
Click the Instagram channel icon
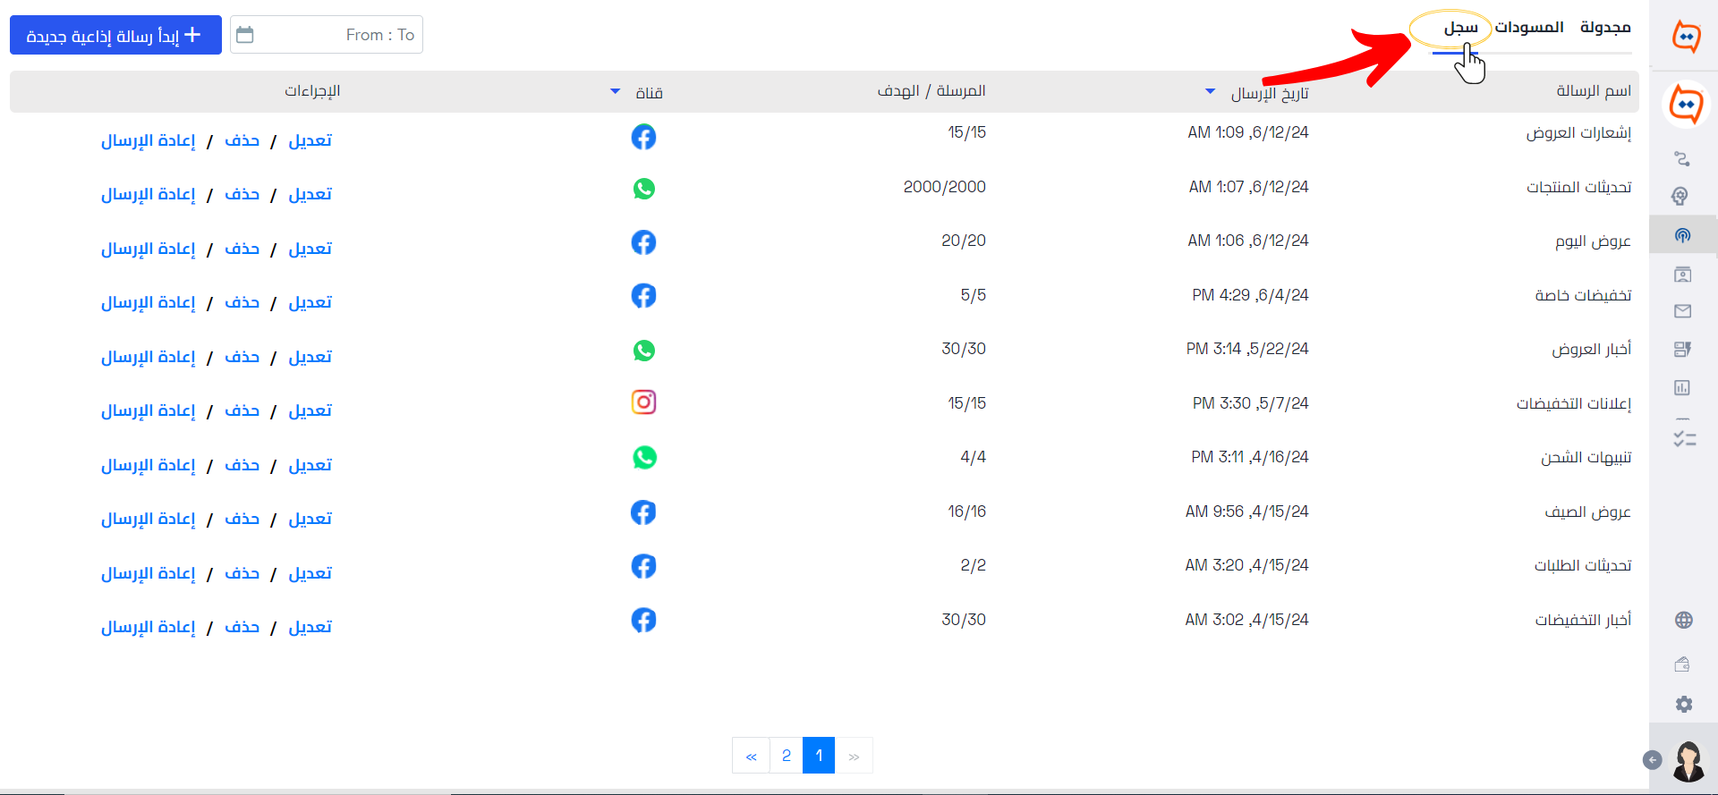[643, 402]
